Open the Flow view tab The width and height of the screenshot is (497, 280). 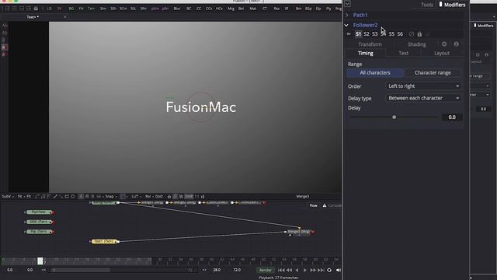[313, 205]
